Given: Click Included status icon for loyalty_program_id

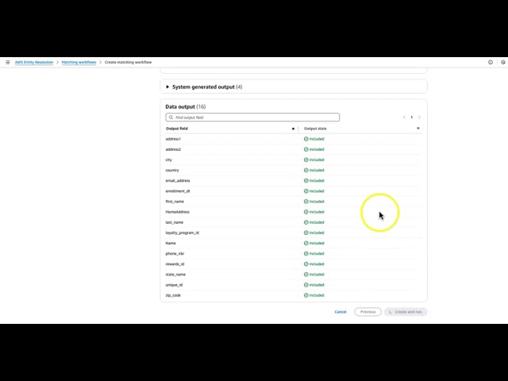Looking at the screenshot, I should point(306,233).
